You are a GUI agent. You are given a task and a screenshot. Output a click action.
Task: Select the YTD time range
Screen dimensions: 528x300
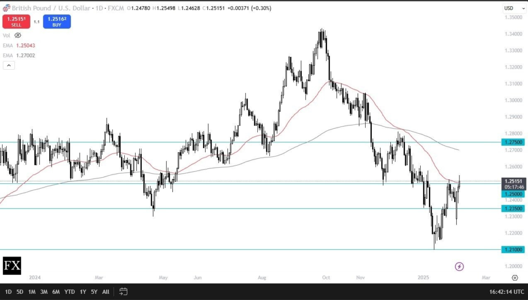click(69, 292)
